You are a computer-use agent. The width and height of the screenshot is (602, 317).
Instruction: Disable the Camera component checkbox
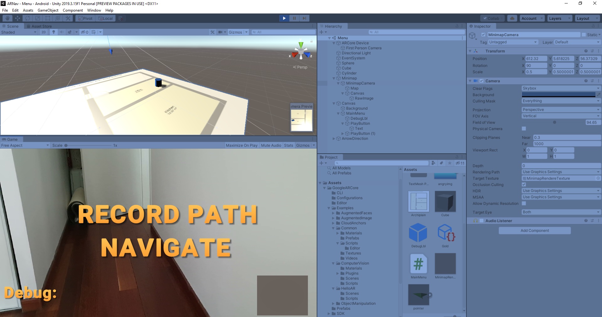(481, 81)
